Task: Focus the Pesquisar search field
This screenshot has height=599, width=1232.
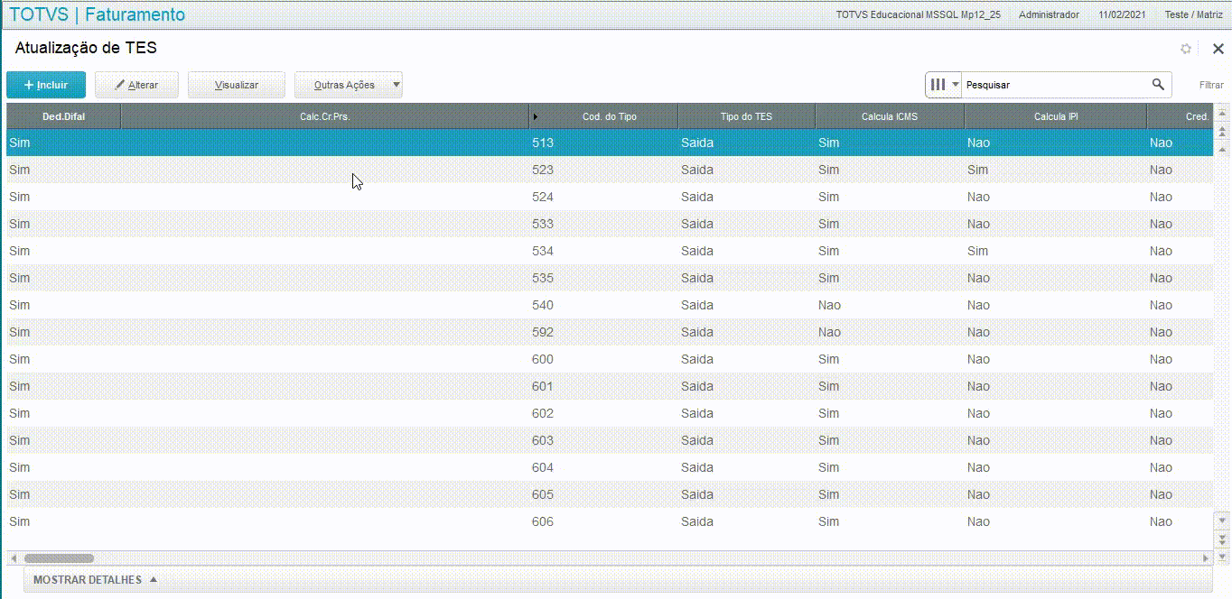Action: pyautogui.click(x=1055, y=85)
